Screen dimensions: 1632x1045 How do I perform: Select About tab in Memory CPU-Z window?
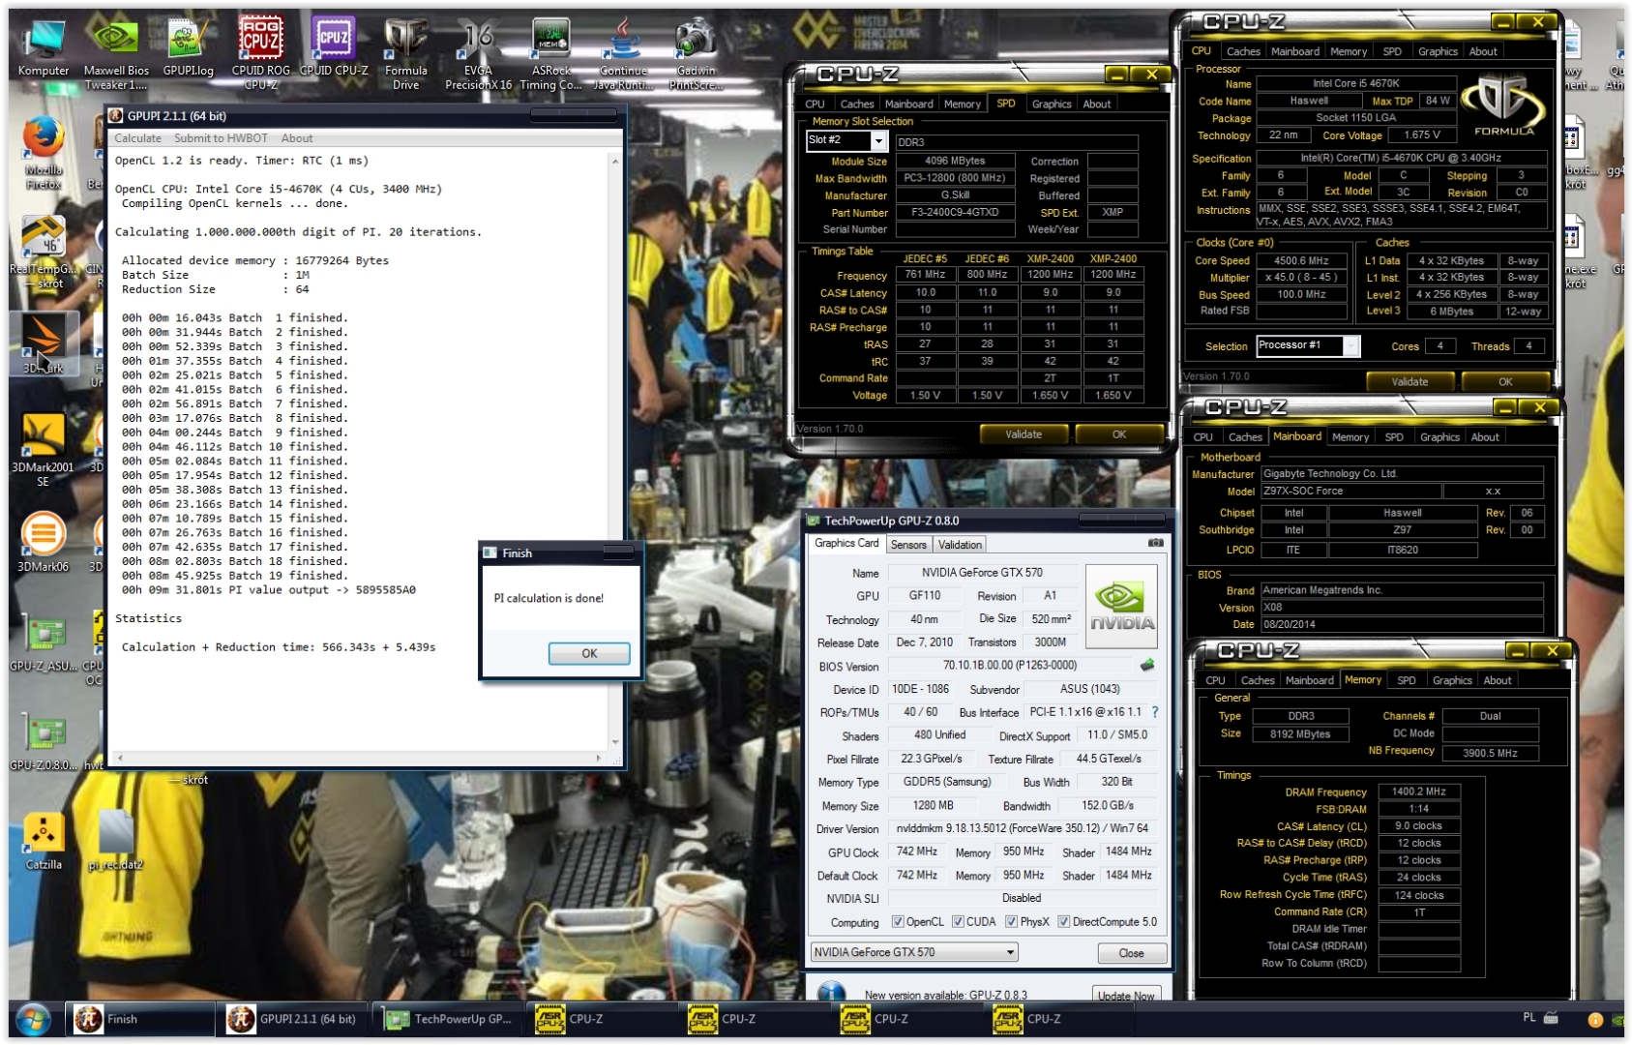1498,680
